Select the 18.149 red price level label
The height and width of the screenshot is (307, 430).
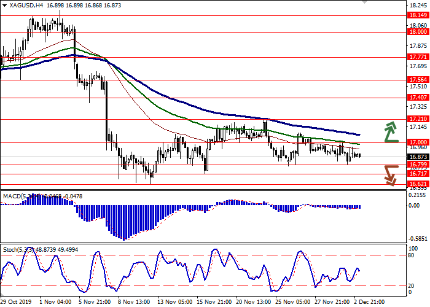417,15
